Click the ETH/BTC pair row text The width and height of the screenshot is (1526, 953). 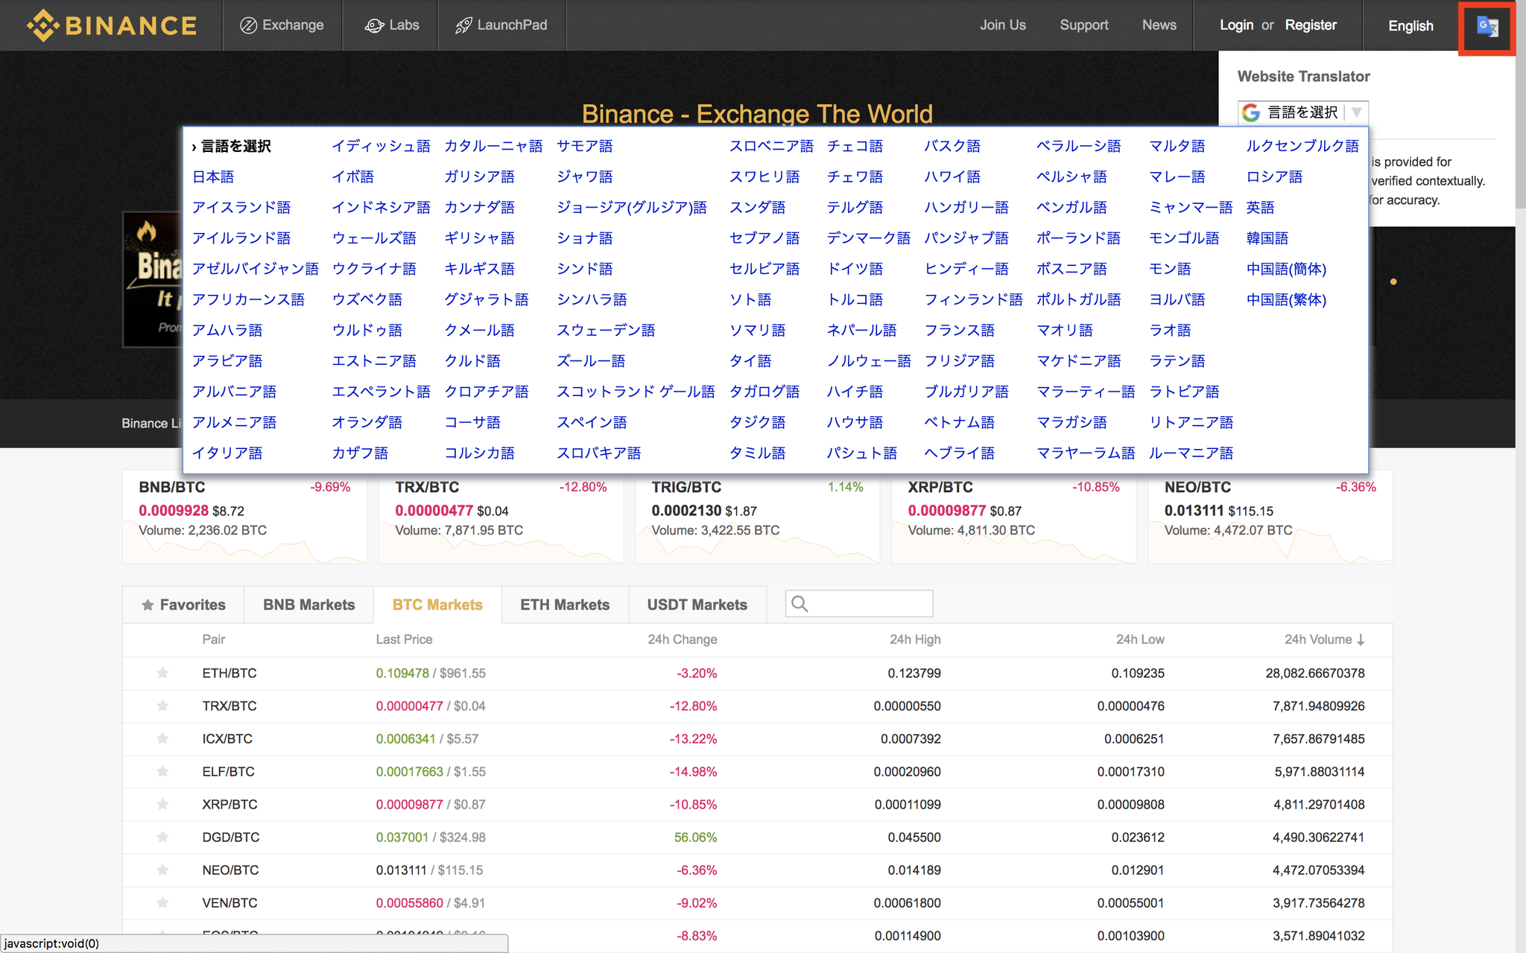point(229,673)
